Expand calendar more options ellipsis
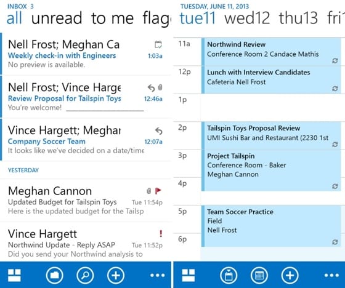 [x=331, y=275]
